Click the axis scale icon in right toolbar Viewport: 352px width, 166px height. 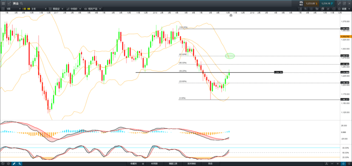tap(300, 9)
